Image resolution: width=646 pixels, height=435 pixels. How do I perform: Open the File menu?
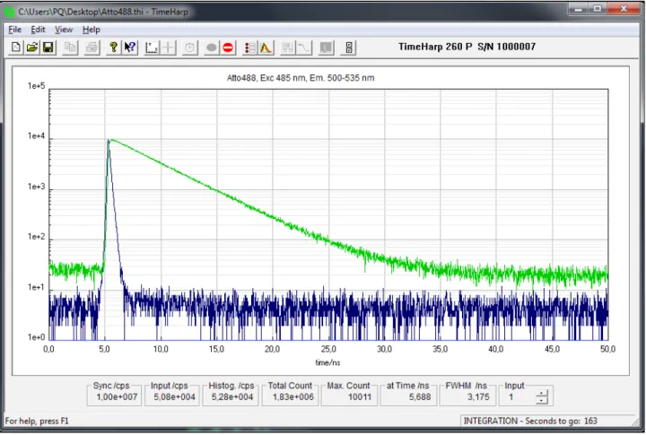coord(15,30)
